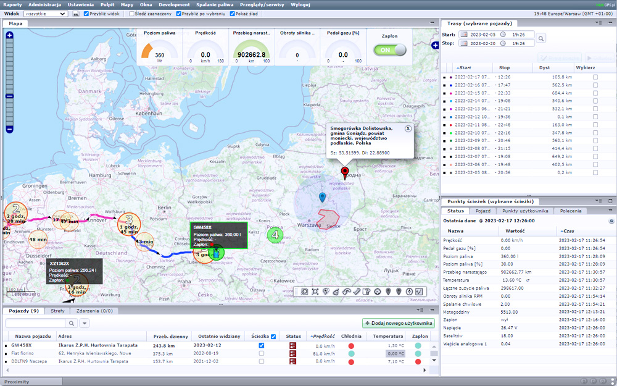Click the status icon for Fiat fiorino
Viewport: 617px width, 386px height.
tap(292, 354)
